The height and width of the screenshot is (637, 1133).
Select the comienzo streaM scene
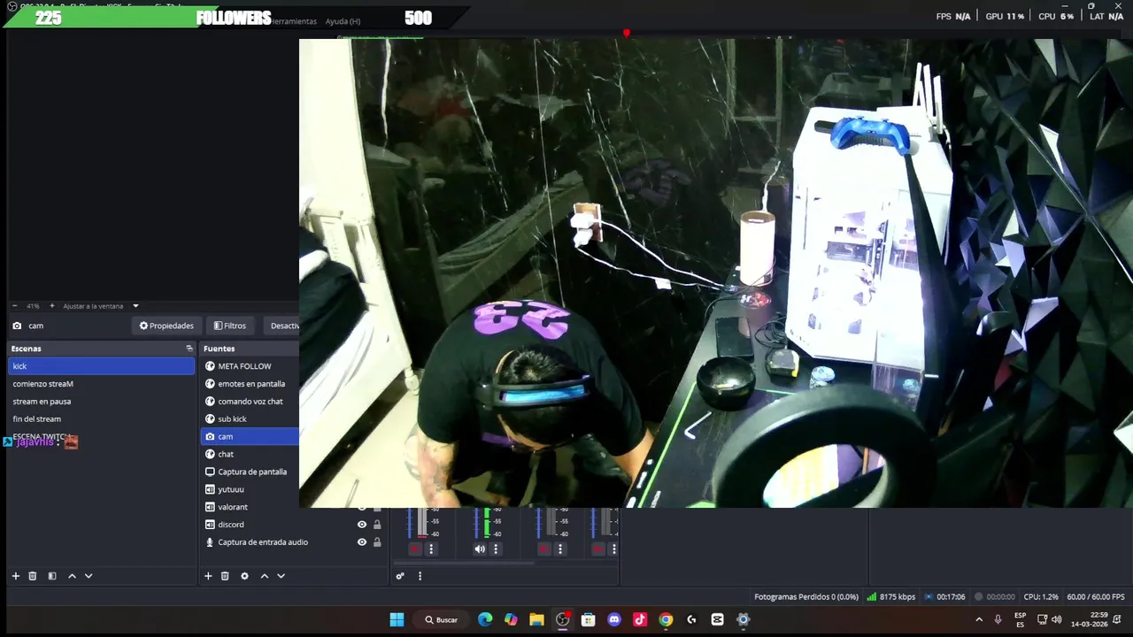101,384
